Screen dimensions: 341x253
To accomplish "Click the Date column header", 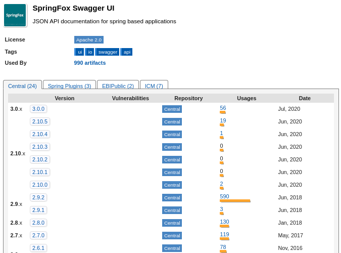I will [x=305, y=98].
